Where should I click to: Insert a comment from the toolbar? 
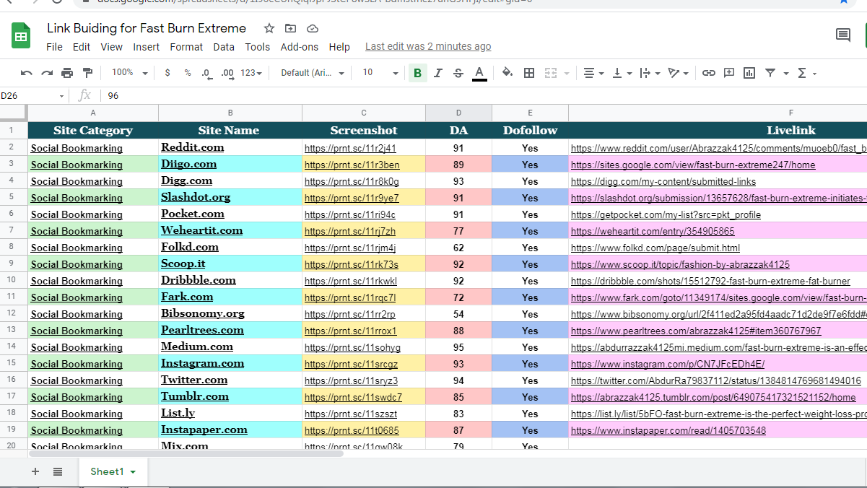[729, 72]
